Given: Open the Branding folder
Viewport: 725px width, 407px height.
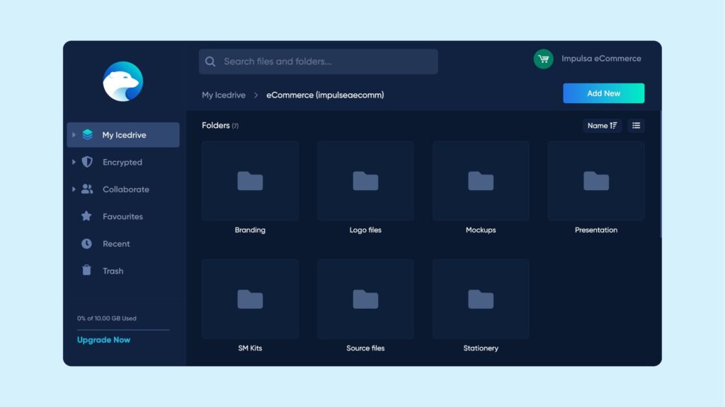Looking at the screenshot, I should coord(250,181).
